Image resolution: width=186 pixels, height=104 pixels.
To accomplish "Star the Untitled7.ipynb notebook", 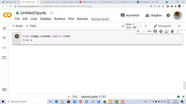I will pyautogui.click(x=51, y=13).
